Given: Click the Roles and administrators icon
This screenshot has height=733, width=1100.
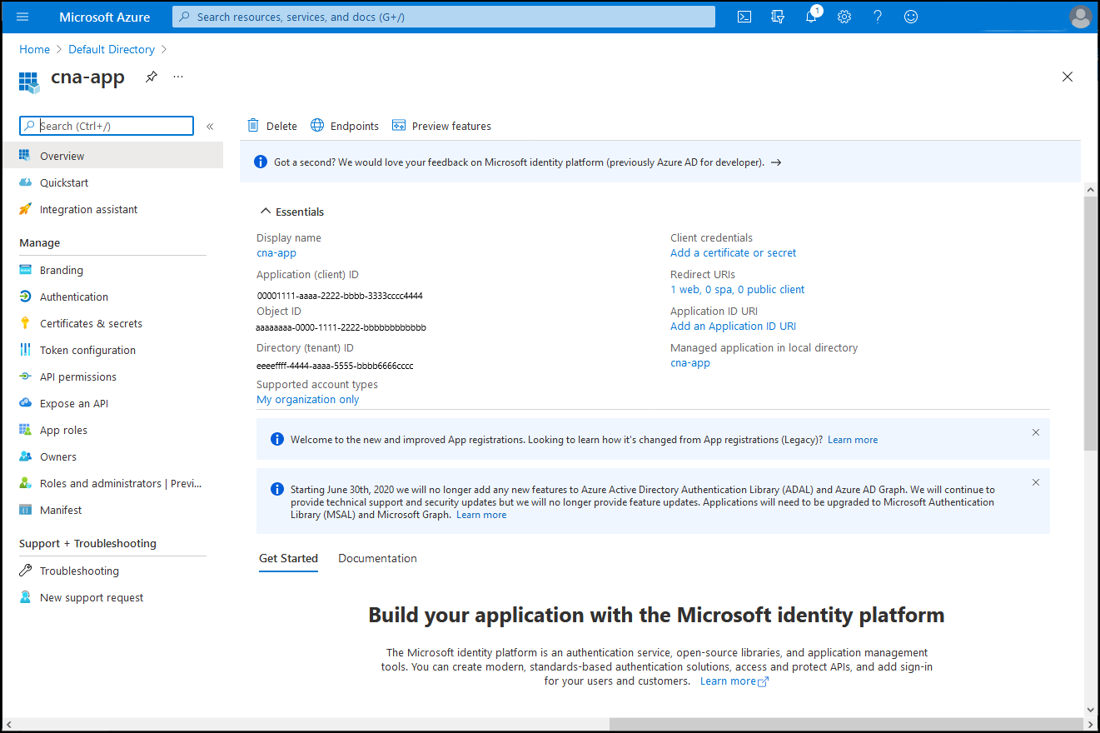Looking at the screenshot, I should (x=25, y=483).
